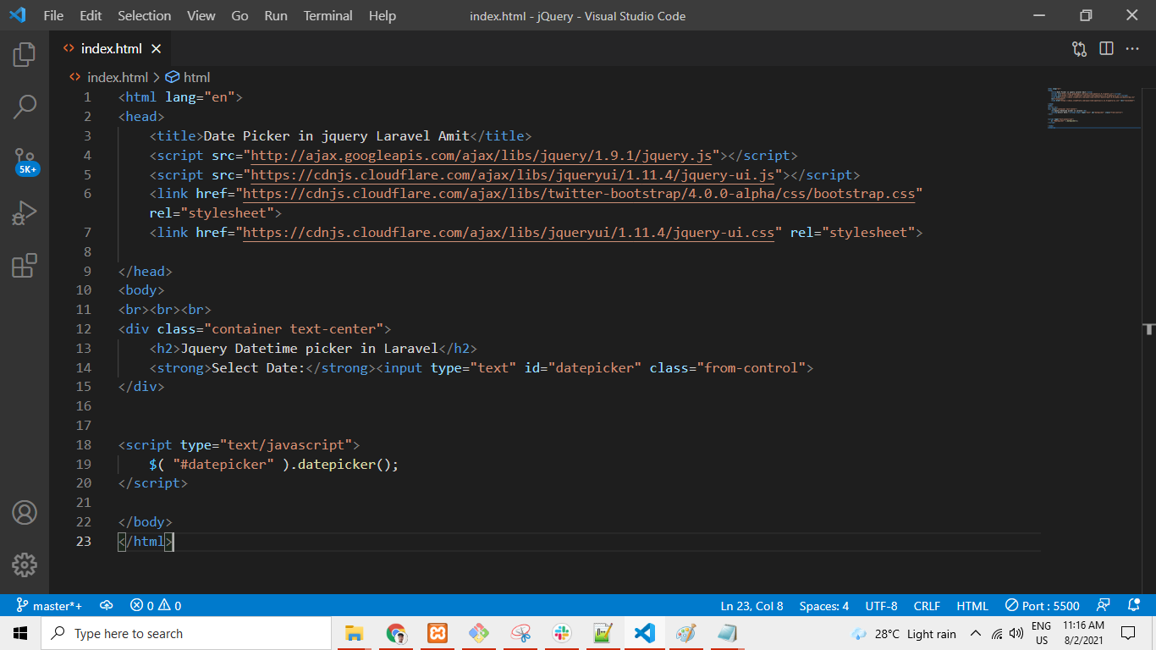Open Chrome from the taskbar
Image resolution: width=1156 pixels, height=650 pixels.
[395, 633]
